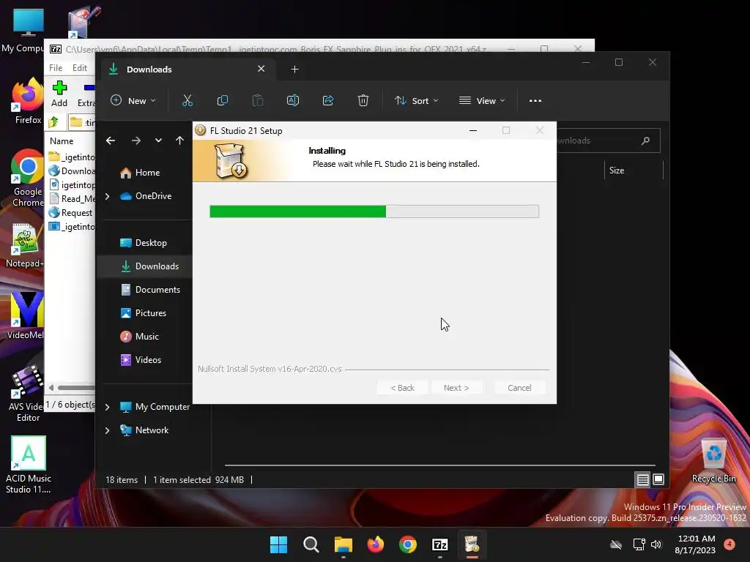Click the up-folder icon in 7-Zip
Screen dimensions: 750x562
coord(53,122)
